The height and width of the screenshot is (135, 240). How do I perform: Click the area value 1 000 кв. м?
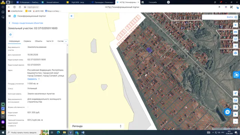tap(33, 84)
